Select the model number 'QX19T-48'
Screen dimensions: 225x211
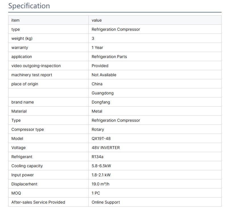[101, 138]
